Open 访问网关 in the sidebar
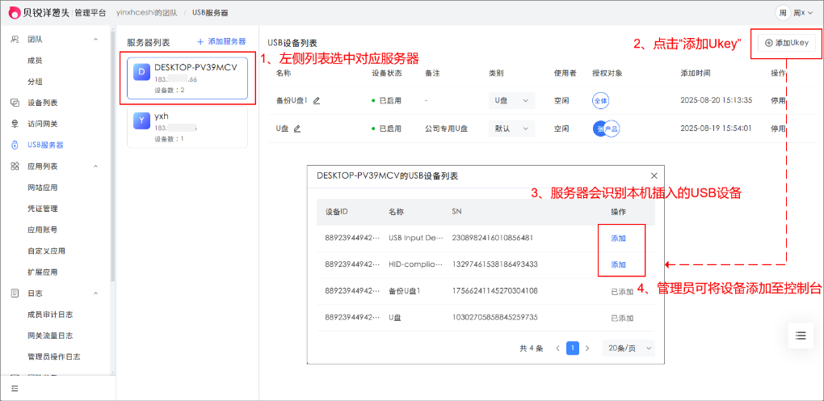 [x=43, y=124]
